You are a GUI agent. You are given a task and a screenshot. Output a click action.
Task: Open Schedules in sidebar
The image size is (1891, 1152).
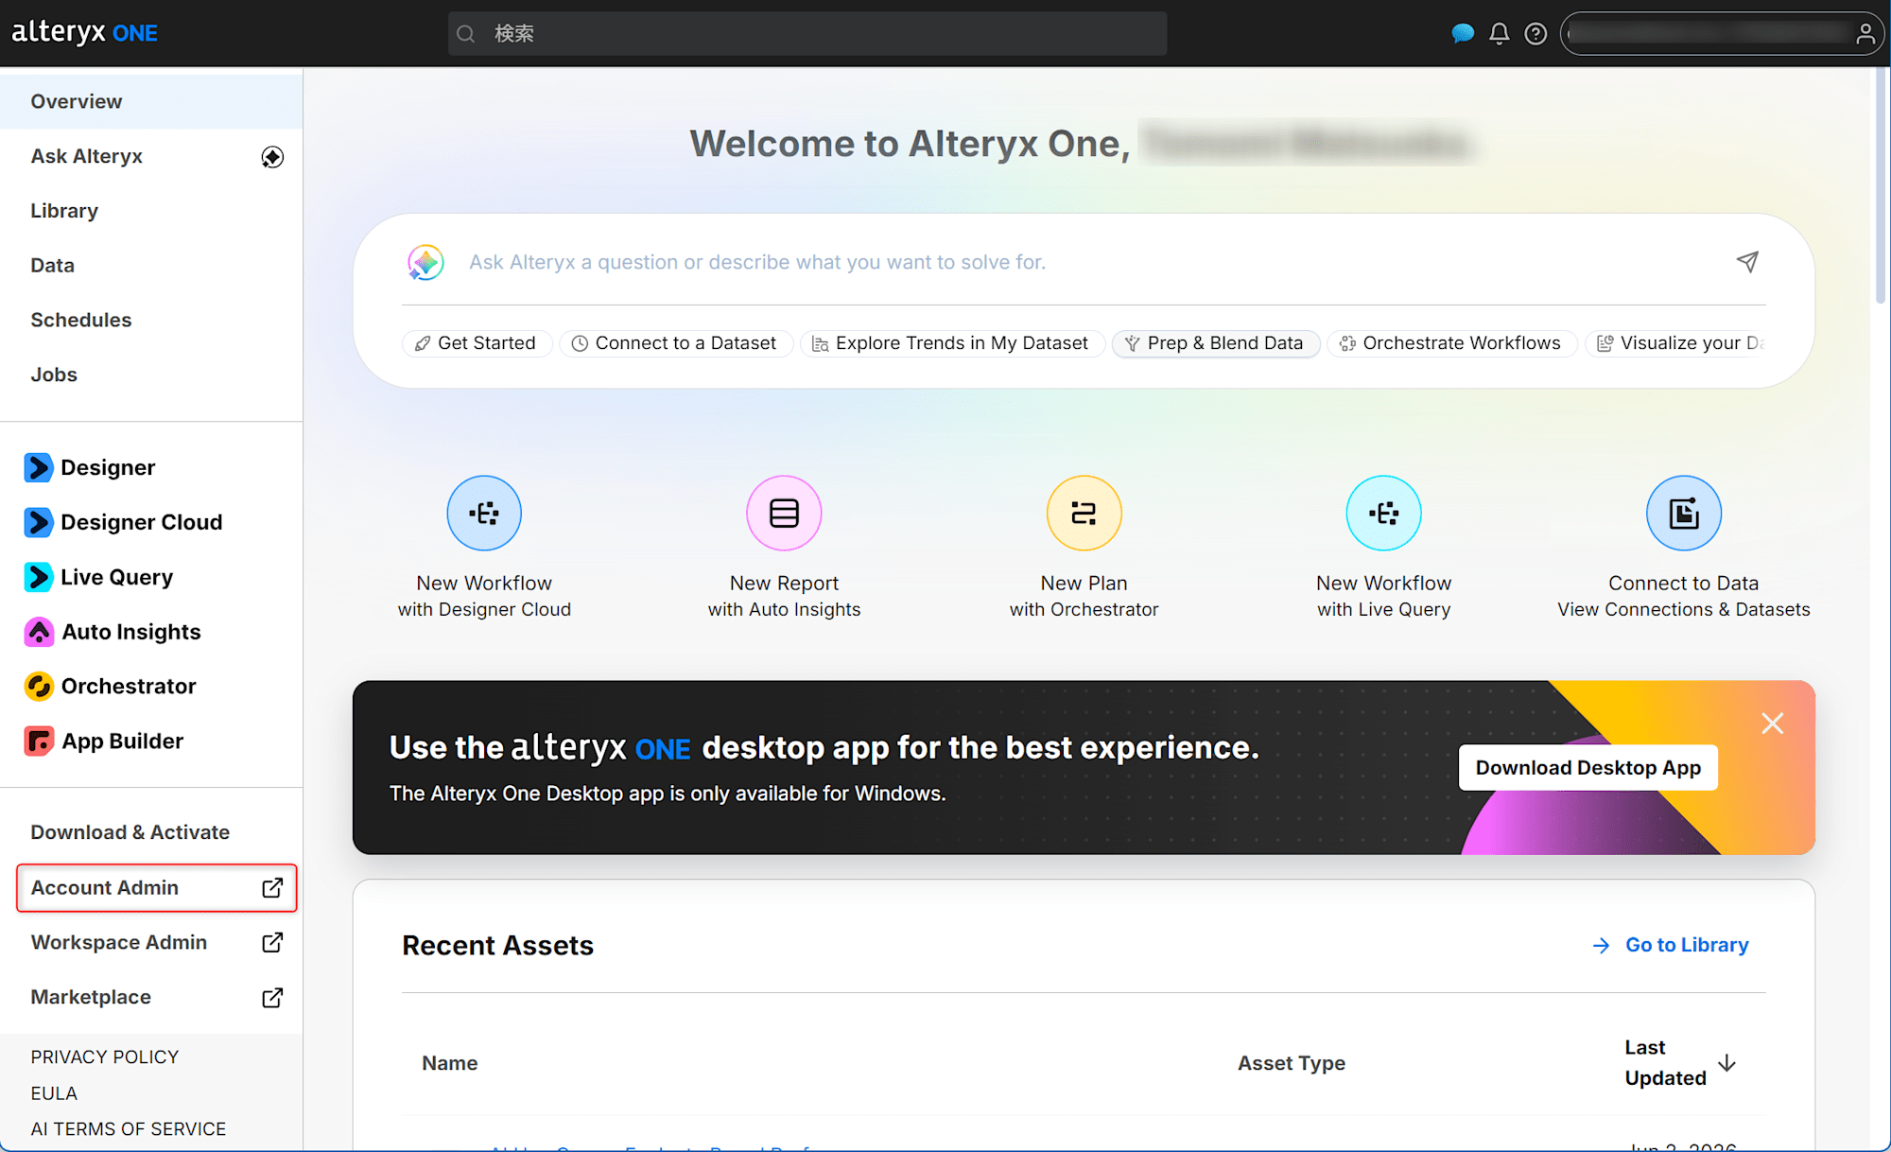151,320
